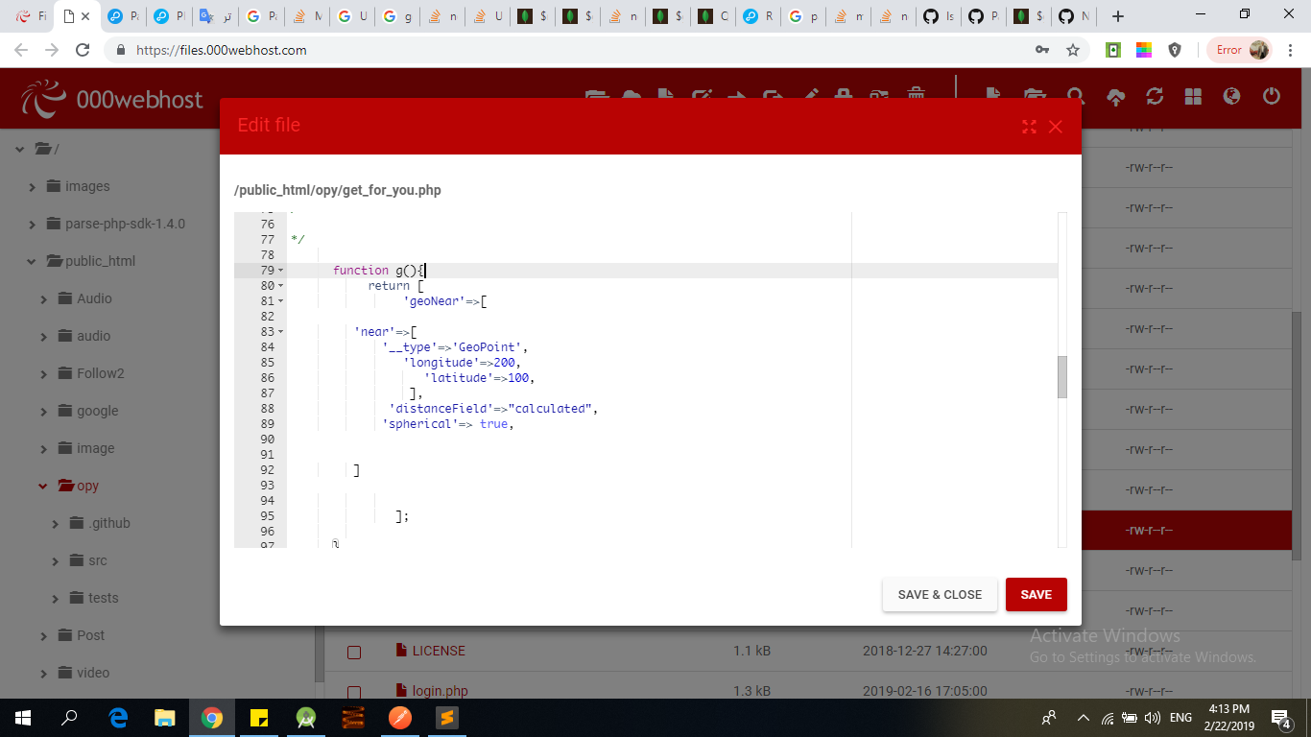Bookmark this page with the star icon
Viewport: 1311px width, 737px height.
click(x=1073, y=50)
